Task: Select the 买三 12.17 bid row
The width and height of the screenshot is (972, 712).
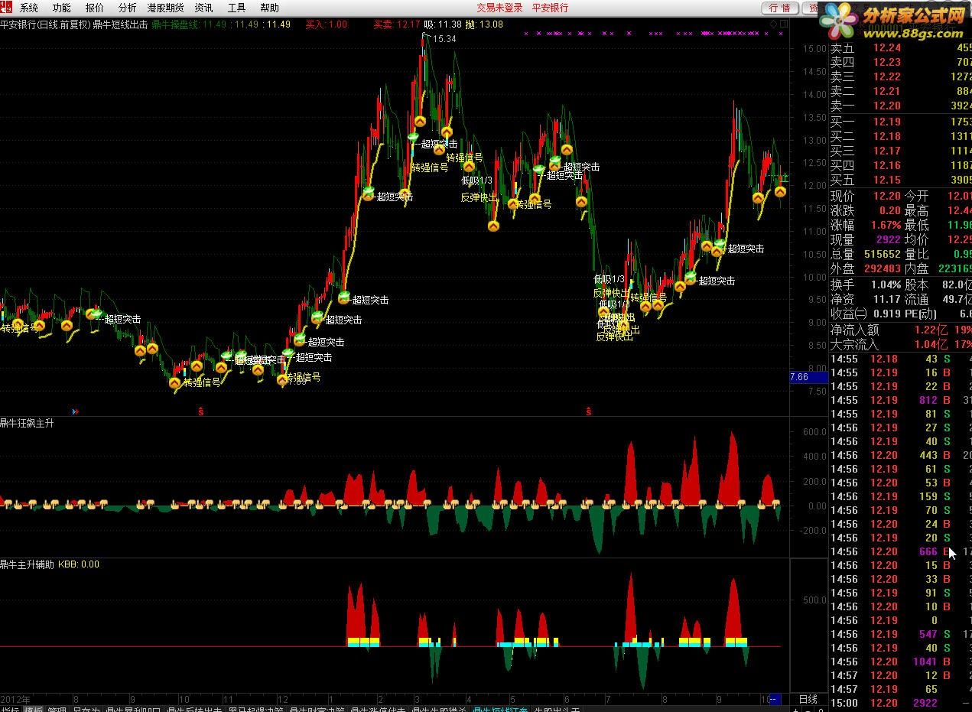Action: (901, 151)
